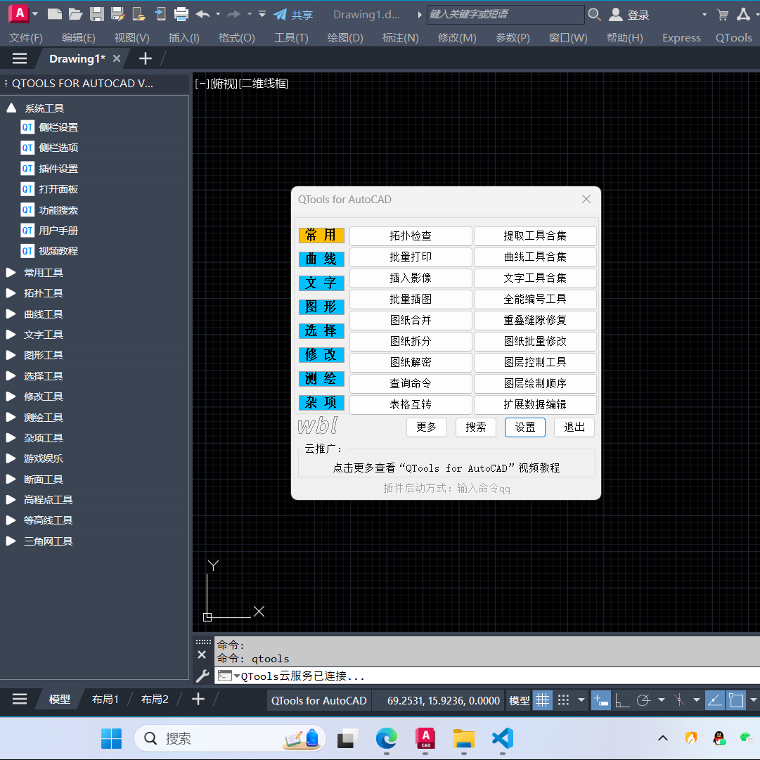Image resolution: width=760 pixels, height=760 pixels.
Task: Toggle snap mode in the status bar
Action: click(x=563, y=700)
